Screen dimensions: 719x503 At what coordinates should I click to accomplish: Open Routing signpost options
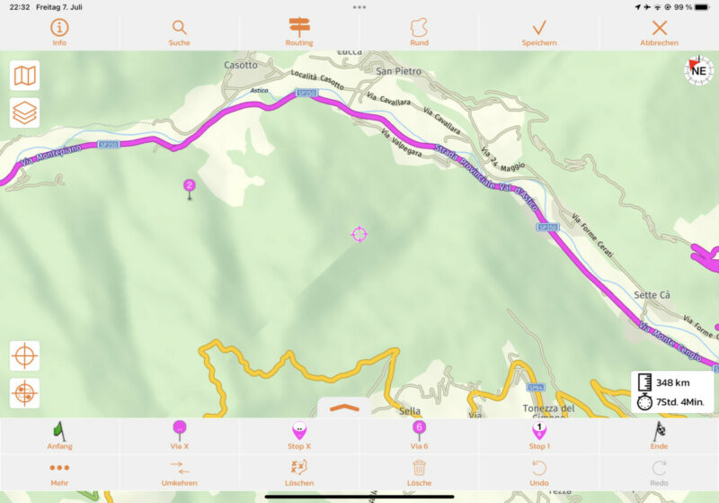(x=299, y=32)
